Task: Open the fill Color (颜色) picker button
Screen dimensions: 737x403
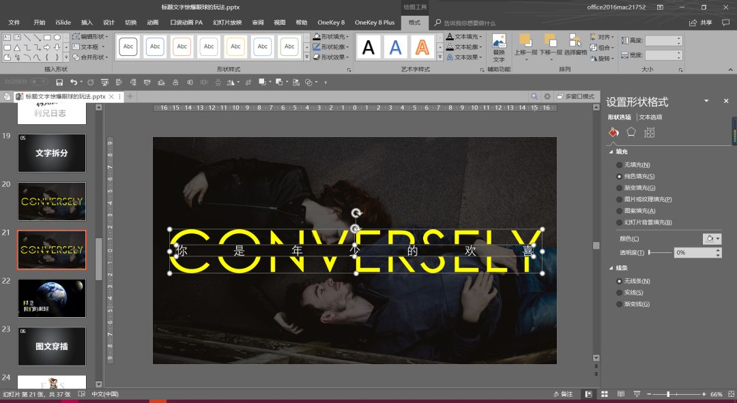Action: pyautogui.click(x=712, y=239)
